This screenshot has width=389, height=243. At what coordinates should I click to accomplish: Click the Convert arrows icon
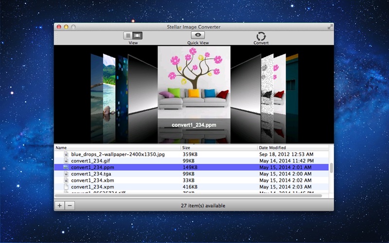tap(261, 36)
